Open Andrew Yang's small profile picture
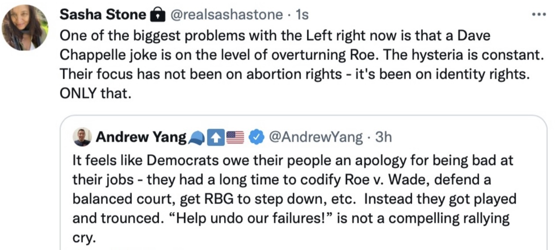Image resolution: width=558 pixels, height=250 pixels. [82, 137]
